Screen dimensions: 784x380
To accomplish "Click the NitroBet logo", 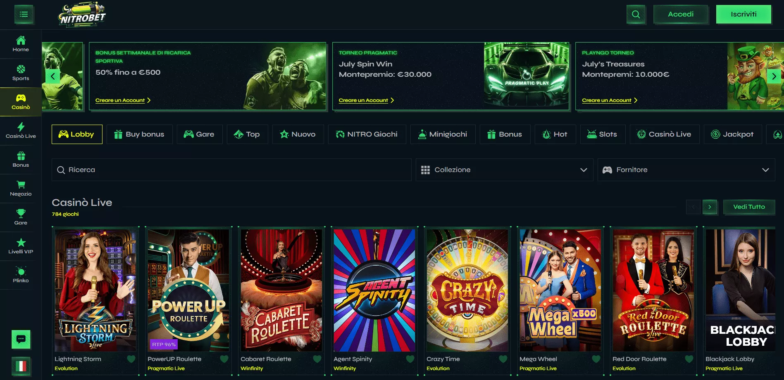I will pos(82,14).
